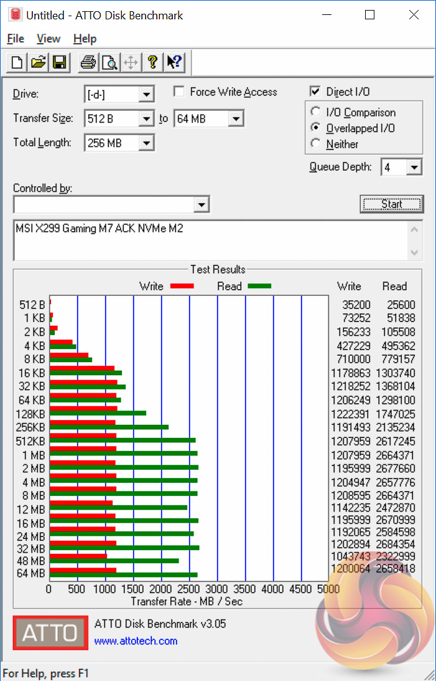Open the Controlled by dropdown
Screen dimensions: 436x681
202,204
